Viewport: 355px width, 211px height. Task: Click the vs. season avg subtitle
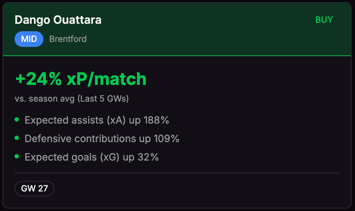click(45, 98)
